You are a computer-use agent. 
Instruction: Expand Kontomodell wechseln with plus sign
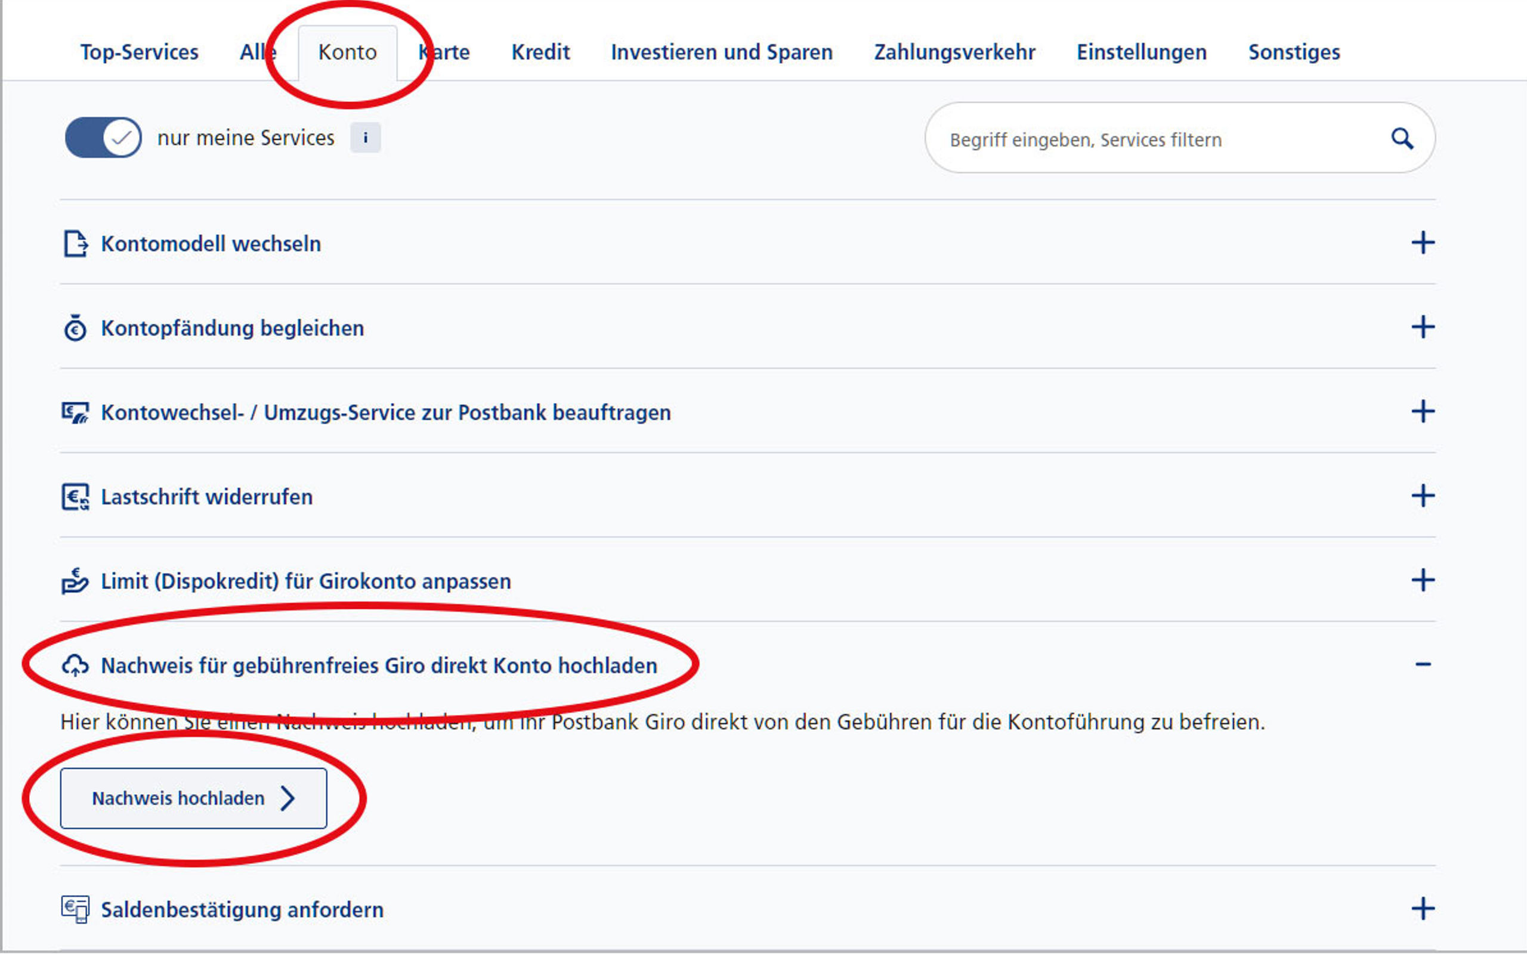point(1423,243)
